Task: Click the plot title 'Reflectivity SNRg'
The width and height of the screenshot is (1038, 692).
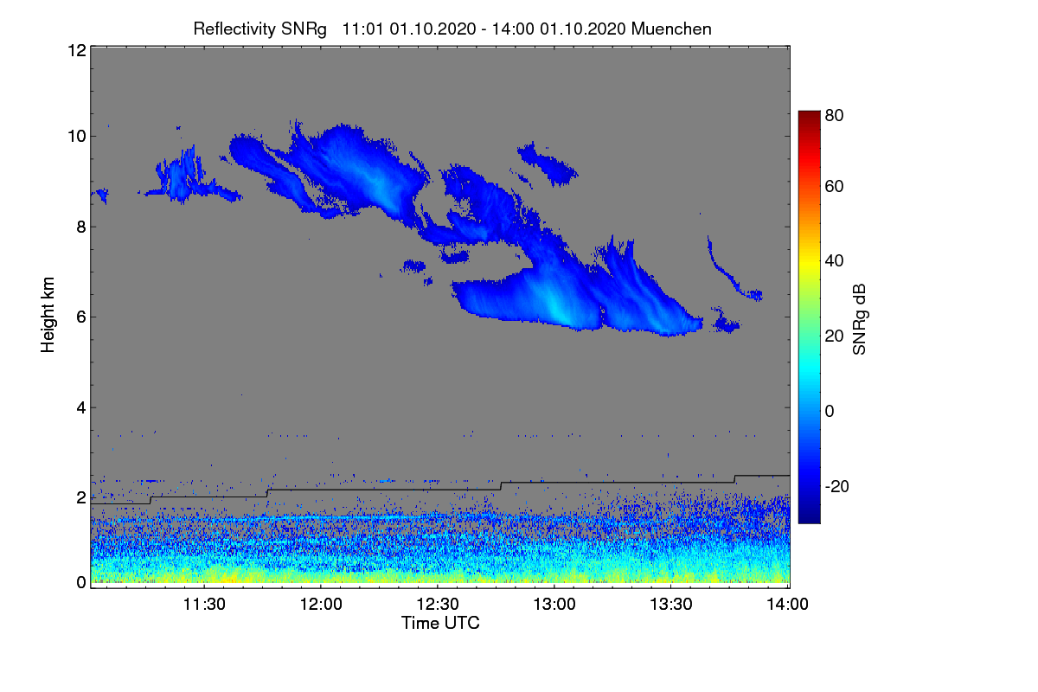Action: click(260, 29)
